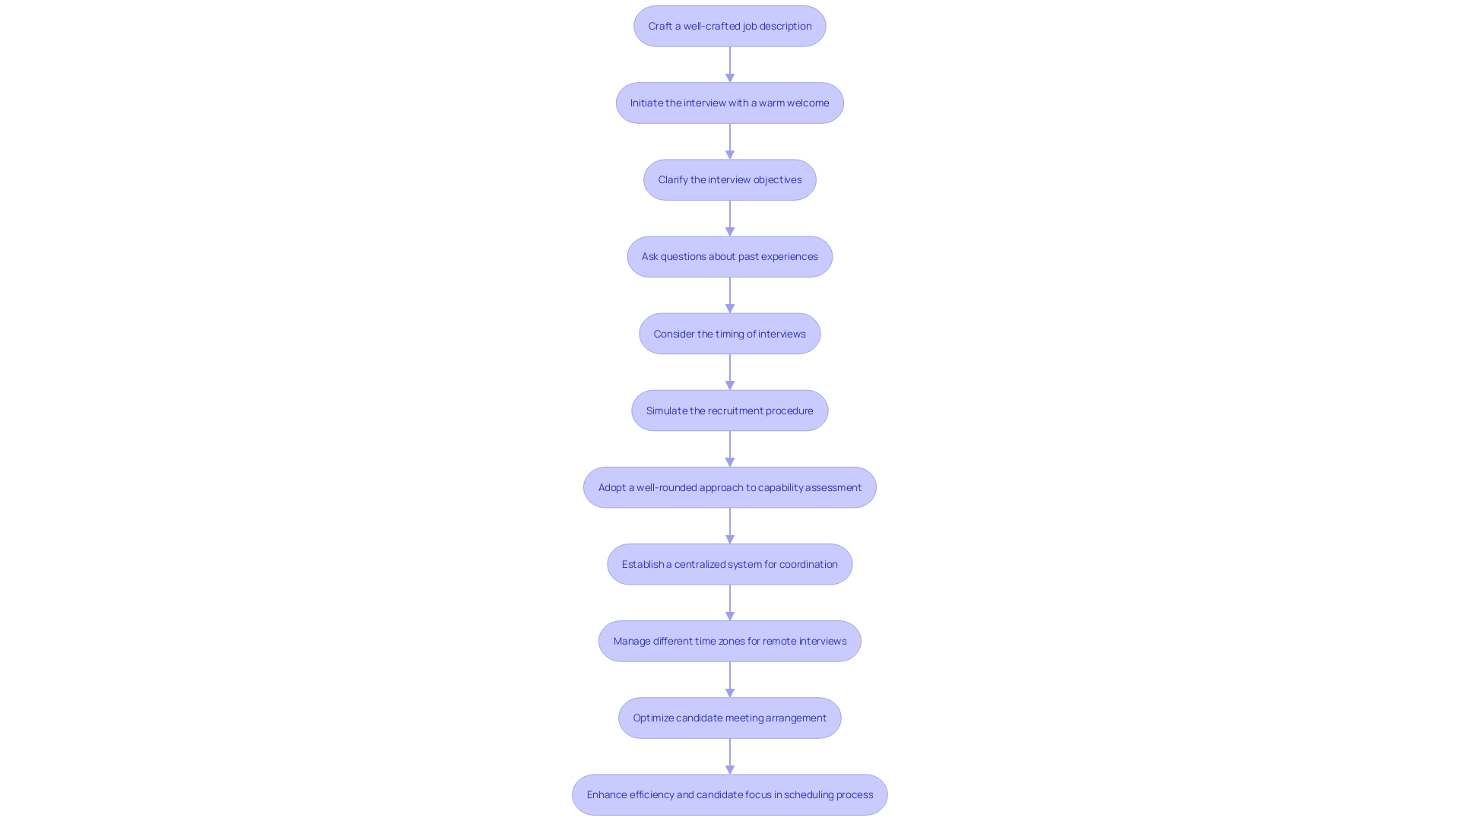Click the 'Consider the timing of interviews' node
Screen dimensions: 1460x821
pos(730,333)
